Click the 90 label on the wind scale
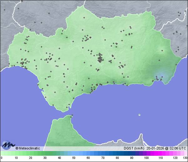The height and width of the screenshot is (162, 188). 132,158
